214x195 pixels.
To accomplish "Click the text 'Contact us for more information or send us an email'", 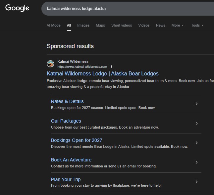I will click(x=94, y=166).
